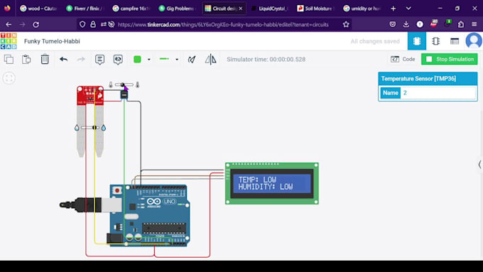Screen dimensions: 483x272
Task: Rotate component icon
Action: 192,60
